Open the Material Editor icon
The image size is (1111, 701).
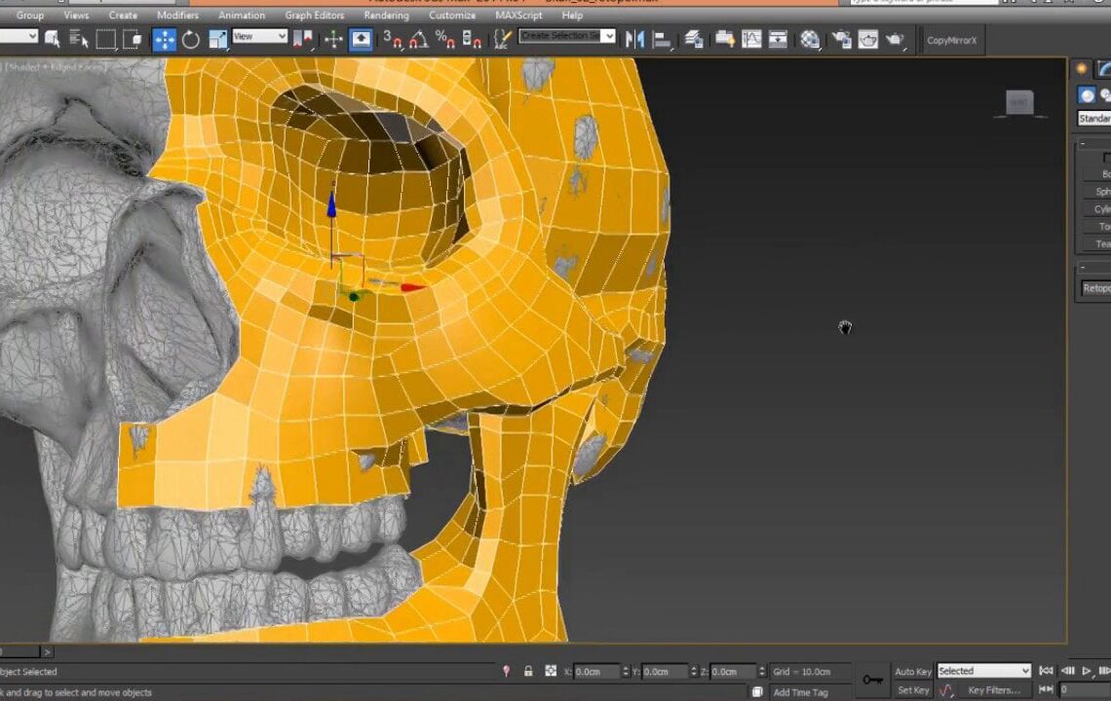tap(809, 40)
